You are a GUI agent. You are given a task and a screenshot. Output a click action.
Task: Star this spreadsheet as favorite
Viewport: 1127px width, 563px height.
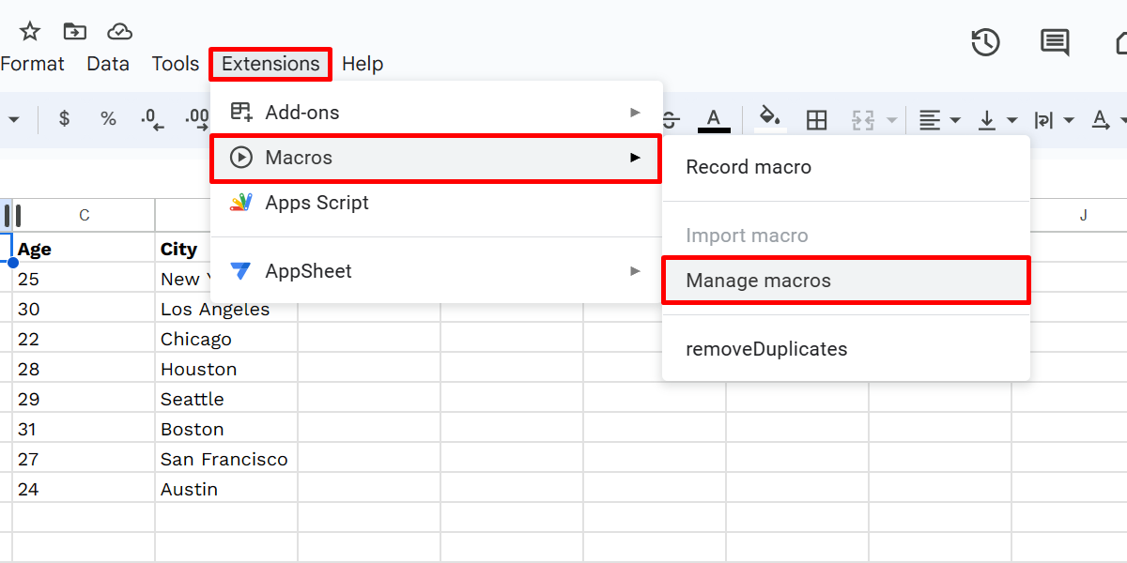28,31
